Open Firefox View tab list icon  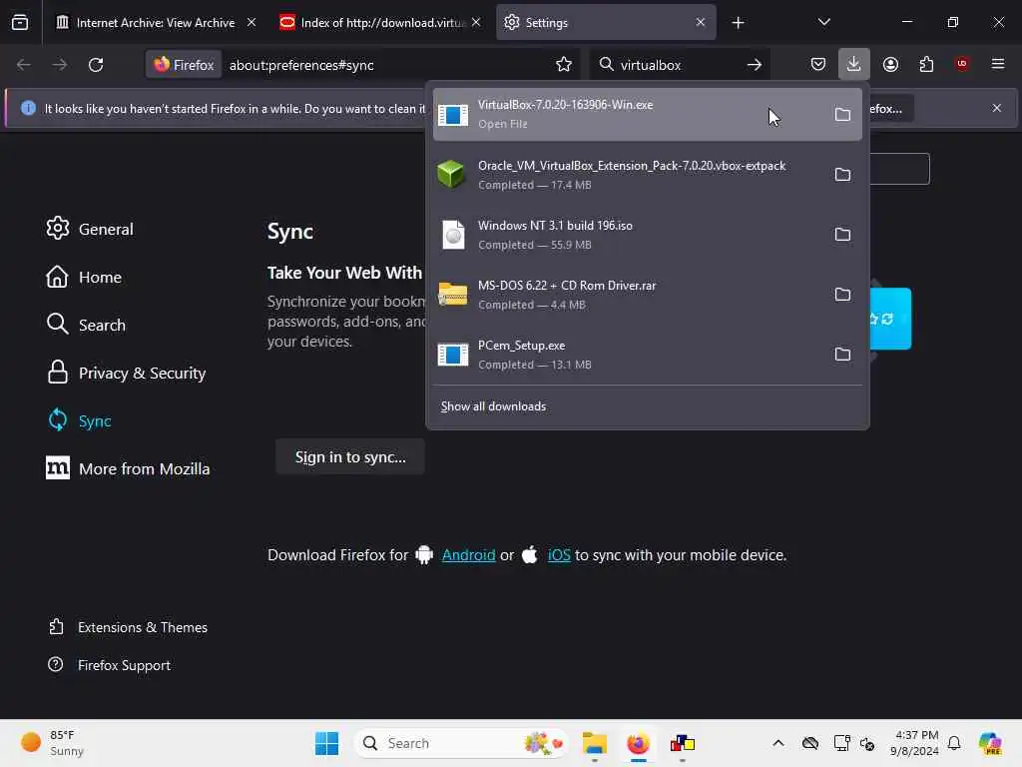(x=20, y=23)
